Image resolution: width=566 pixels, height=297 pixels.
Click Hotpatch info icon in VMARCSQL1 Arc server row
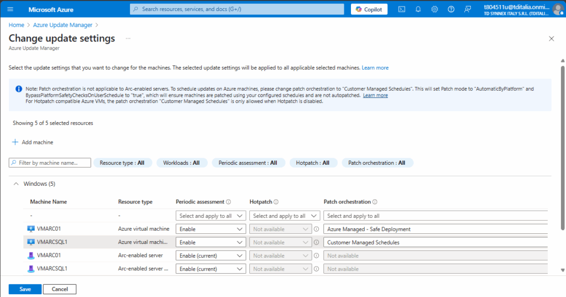[317, 269]
